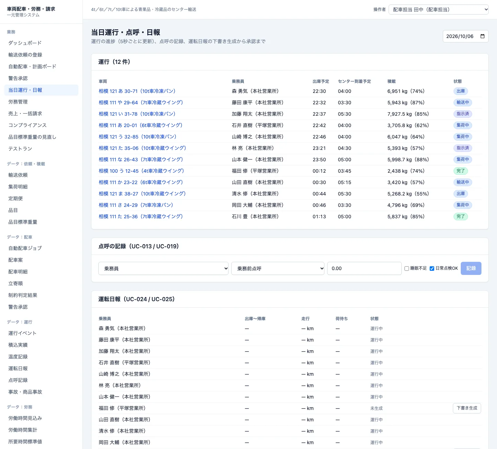Open 集荷明細 data page
Image resolution: width=497 pixels, height=449 pixels.
tap(41, 187)
